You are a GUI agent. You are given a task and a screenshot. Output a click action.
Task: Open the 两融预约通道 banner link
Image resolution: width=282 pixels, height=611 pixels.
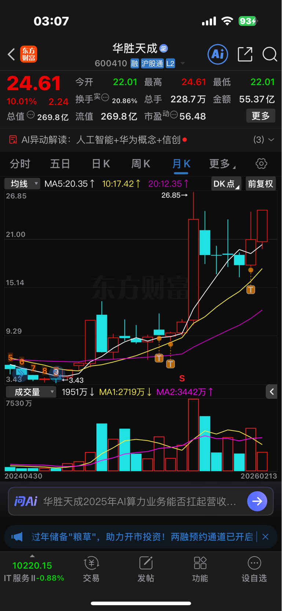pos(142,537)
